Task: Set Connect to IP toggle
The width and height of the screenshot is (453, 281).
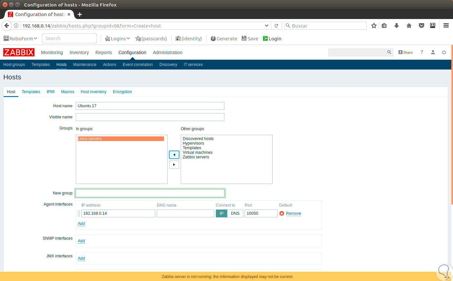Action: (221, 213)
